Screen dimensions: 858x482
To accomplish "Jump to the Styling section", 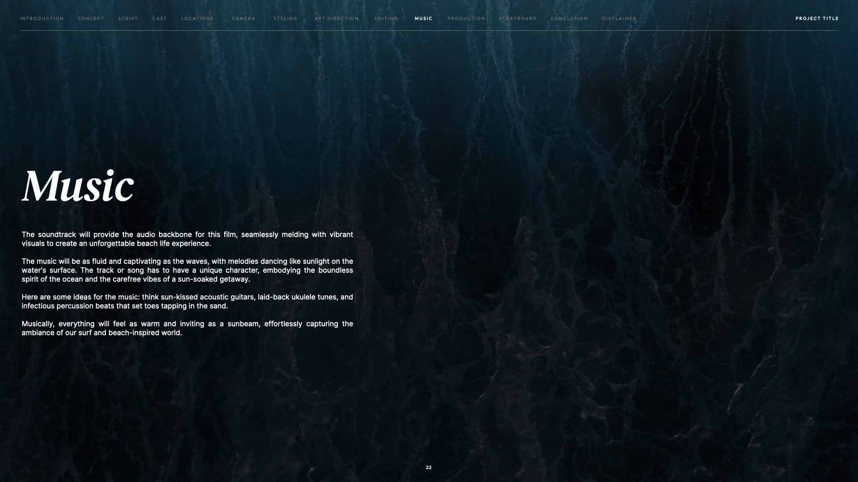I will tap(285, 19).
